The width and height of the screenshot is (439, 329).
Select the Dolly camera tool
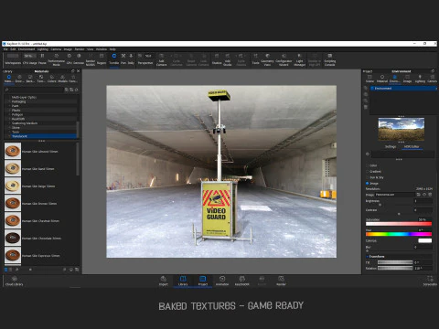tap(131, 58)
